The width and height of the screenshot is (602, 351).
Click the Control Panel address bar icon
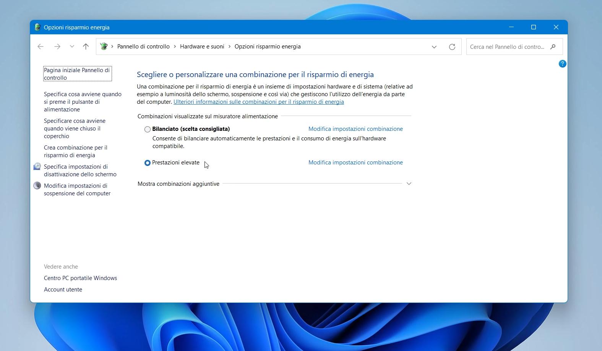coord(104,47)
